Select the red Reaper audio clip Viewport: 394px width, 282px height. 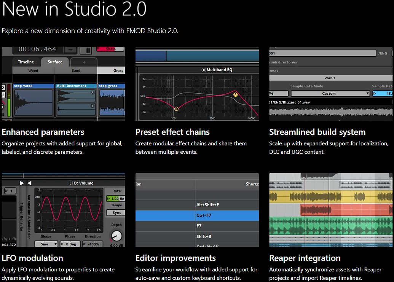[x=346, y=210]
